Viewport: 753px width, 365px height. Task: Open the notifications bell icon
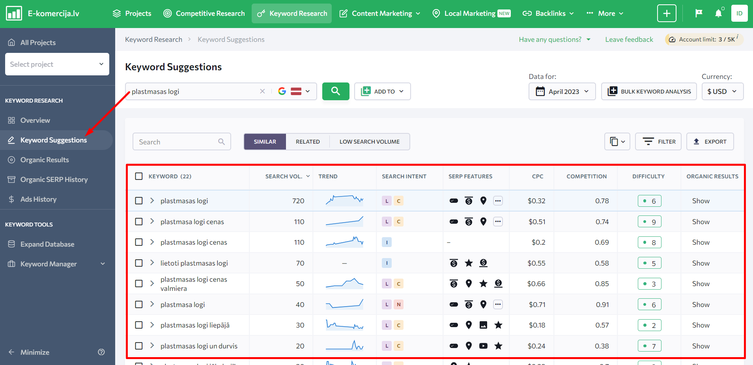pyautogui.click(x=718, y=13)
